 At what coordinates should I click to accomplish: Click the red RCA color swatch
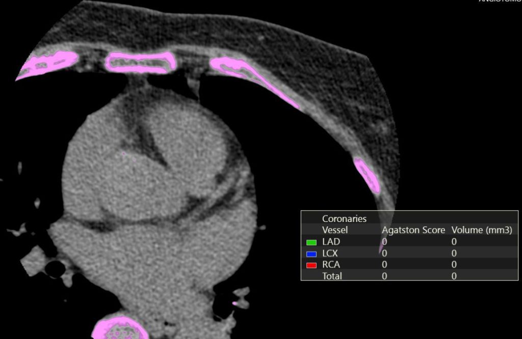coord(311,265)
